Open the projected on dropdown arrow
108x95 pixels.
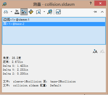point(44,12)
